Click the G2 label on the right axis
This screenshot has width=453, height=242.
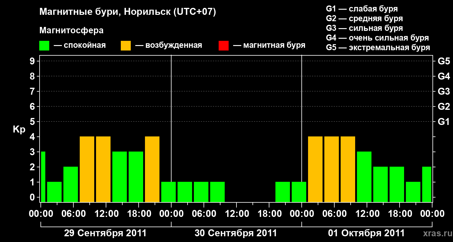coord(444,106)
